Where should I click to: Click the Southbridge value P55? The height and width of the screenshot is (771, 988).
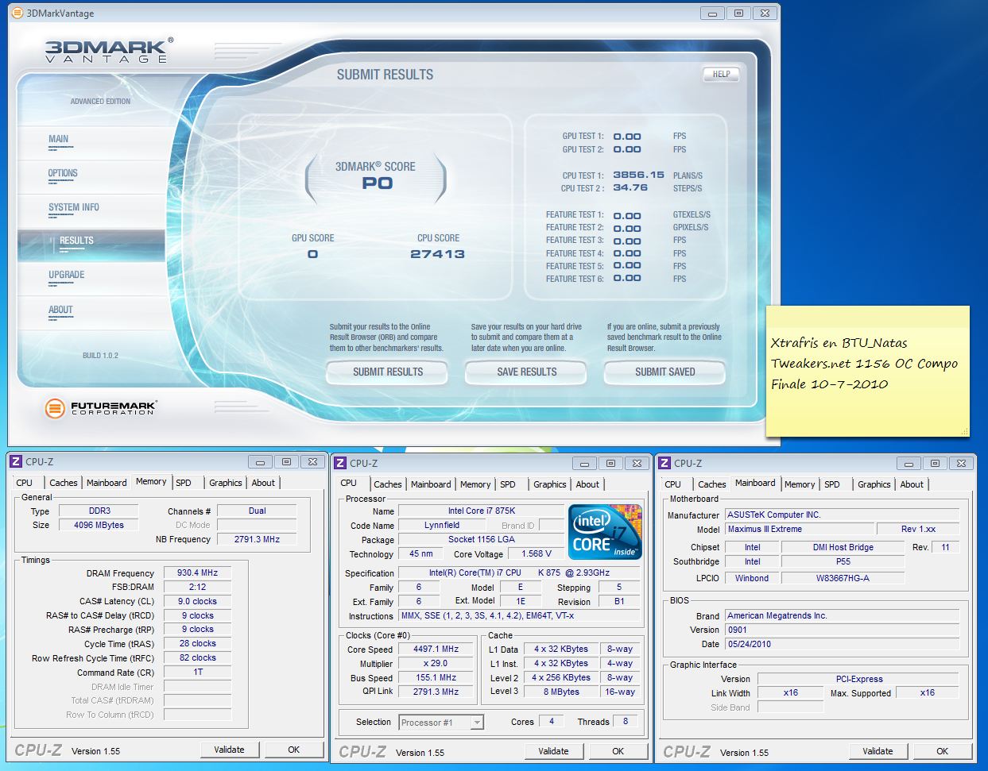click(x=843, y=561)
